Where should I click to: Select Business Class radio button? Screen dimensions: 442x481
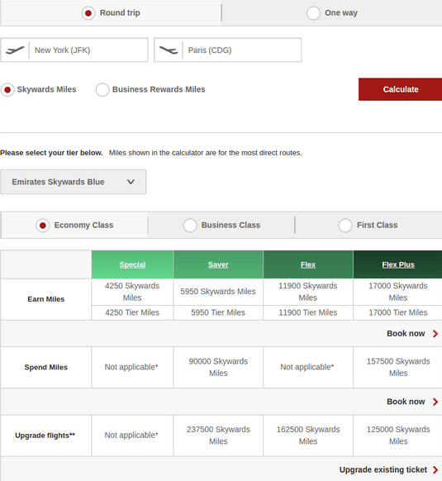pos(190,226)
